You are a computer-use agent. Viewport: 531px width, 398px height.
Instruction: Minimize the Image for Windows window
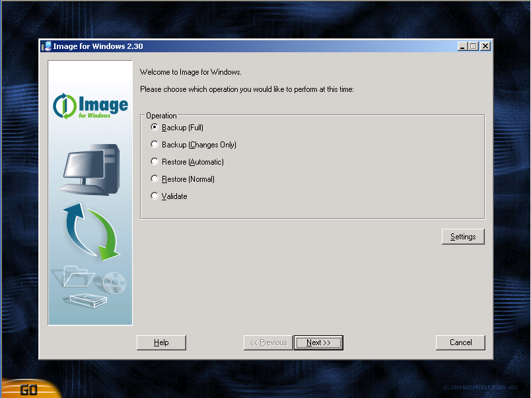pos(462,46)
